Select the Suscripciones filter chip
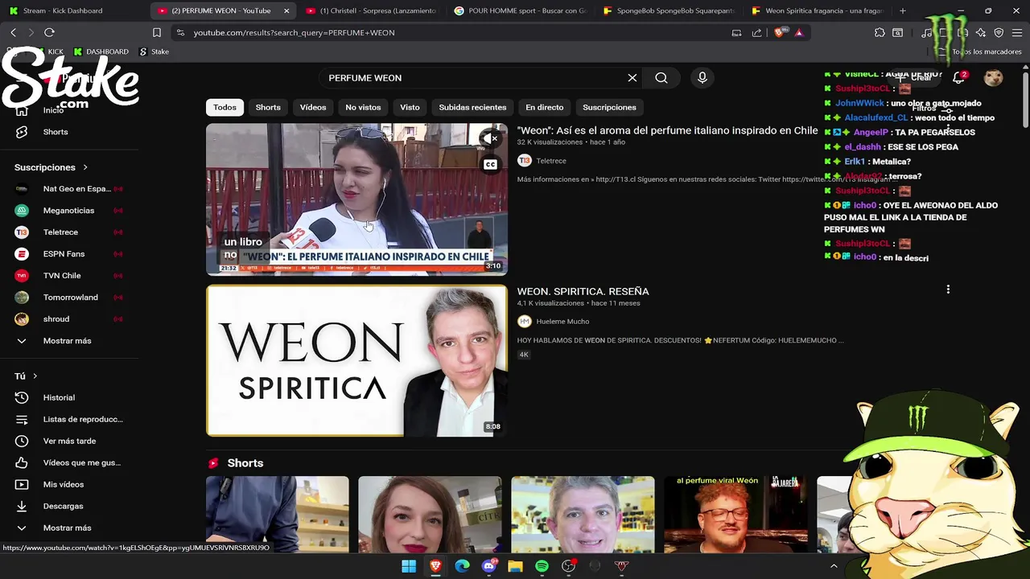 pyautogui.click(x=609, y=107)
